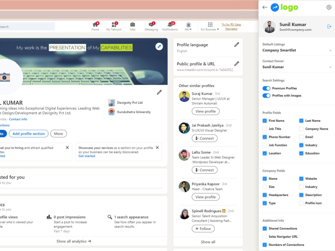Click Show all similar profiles

[x=208, y=242]
